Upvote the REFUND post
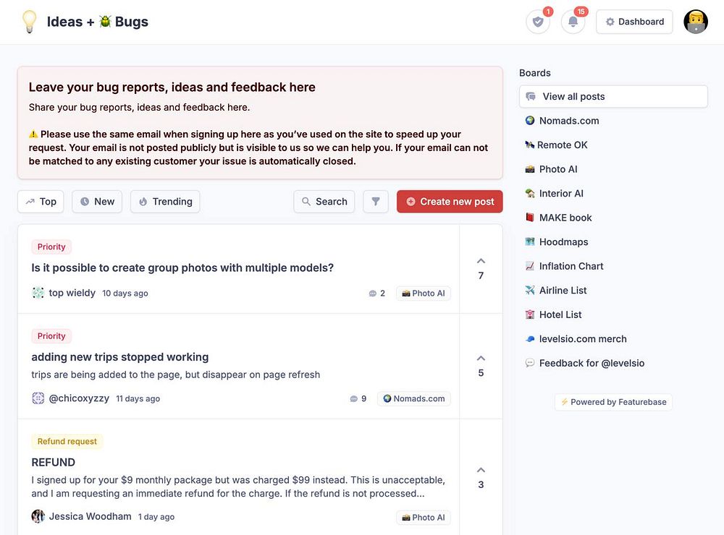 point(481,477)
